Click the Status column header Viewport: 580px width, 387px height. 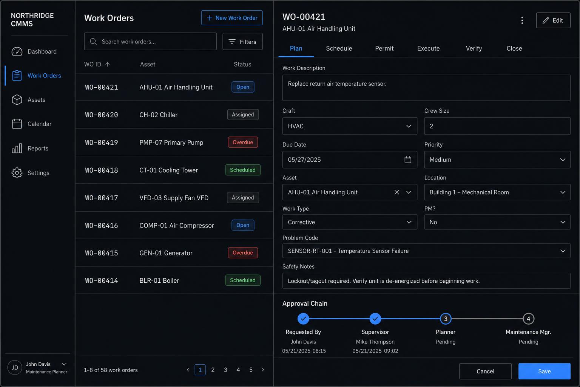coord(242,64)
